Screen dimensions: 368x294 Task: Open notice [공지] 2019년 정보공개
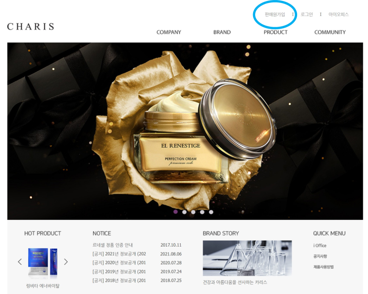119,272
